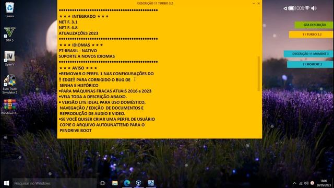Screen dimensions: 334x188
Task: Click the PT-BRASIL - NATIVO line
Action: (78, 51)
